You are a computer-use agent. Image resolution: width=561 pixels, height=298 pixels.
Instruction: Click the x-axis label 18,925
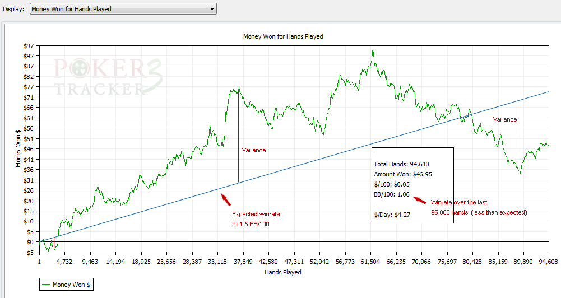[x=141, y=262]
